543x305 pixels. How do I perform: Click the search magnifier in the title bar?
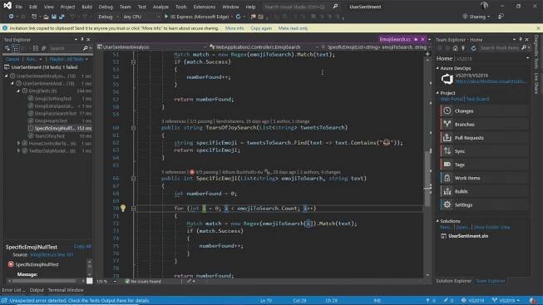click(x=335, y=7)
